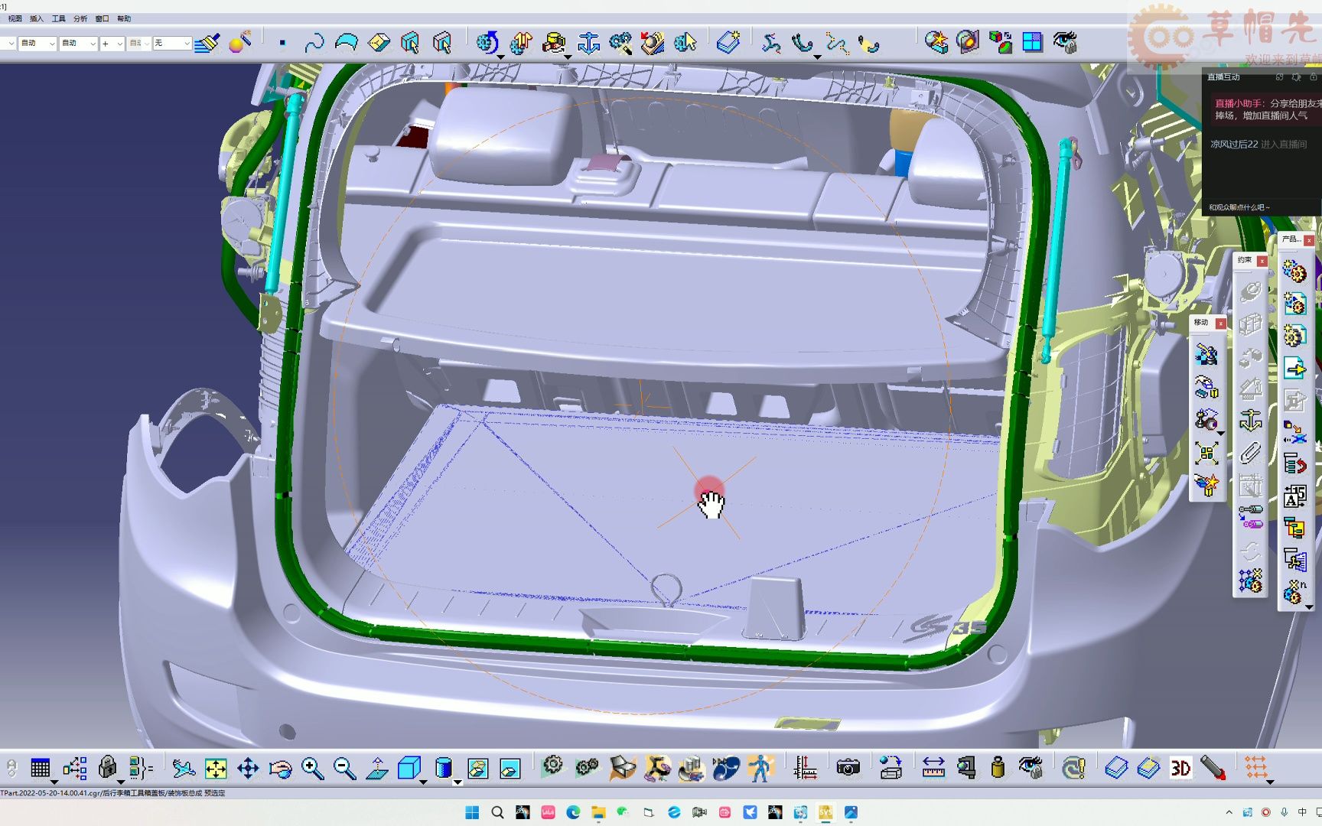Click the Zoom Out magnifier
The height and width of the screenshot is (826, 1322).
(344, 768)
